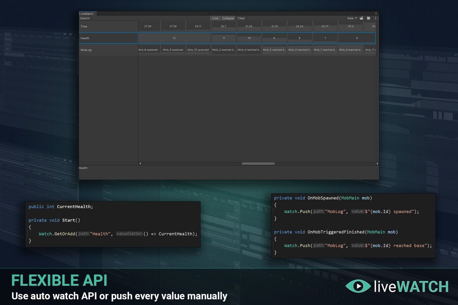This screenshot has width=458, height=305.
Task: Click the Health cell showing 11
Action: pyautogui.click(x=224, y=38)
